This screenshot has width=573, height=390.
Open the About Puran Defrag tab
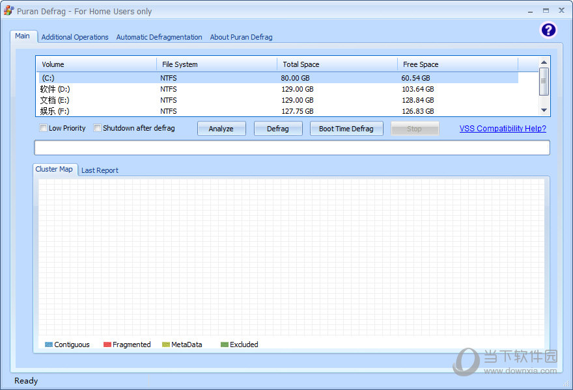241,37
